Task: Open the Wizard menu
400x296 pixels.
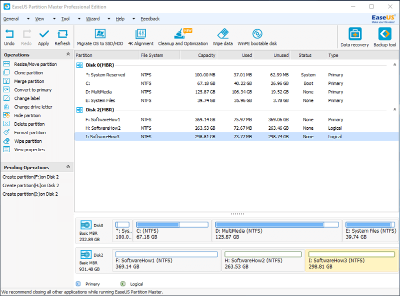Action: tap(92, 19)
